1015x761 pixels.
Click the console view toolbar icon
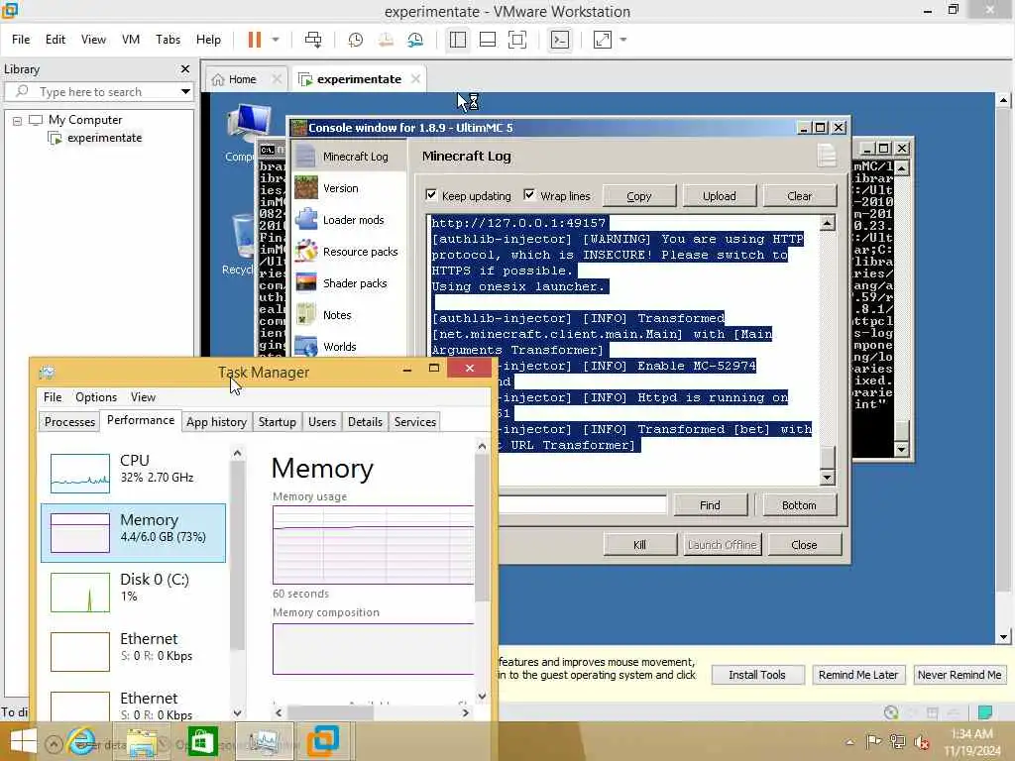click(560, 40)
